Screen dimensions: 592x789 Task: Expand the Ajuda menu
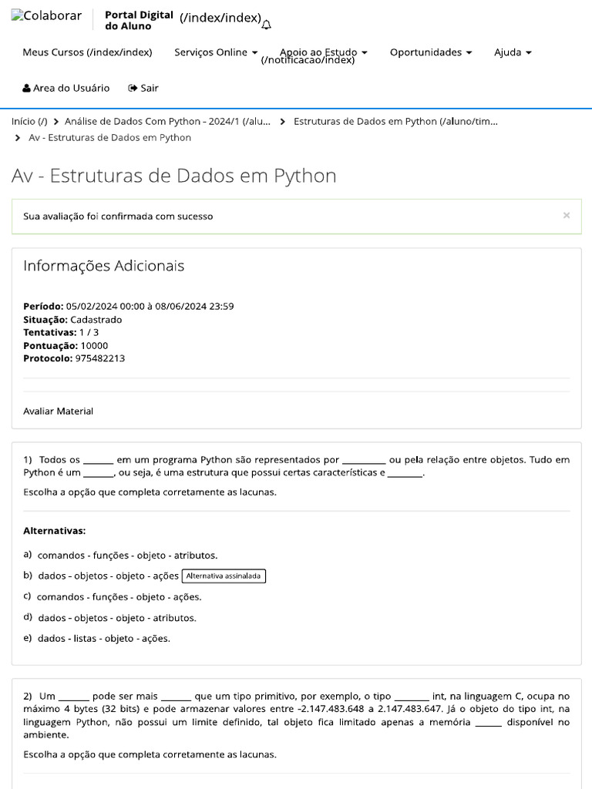513,52
